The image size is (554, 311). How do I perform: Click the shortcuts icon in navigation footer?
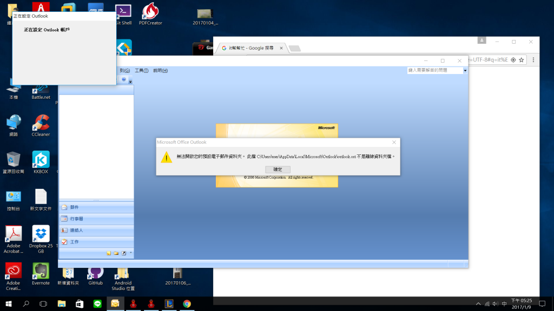(x=124, y=253)
